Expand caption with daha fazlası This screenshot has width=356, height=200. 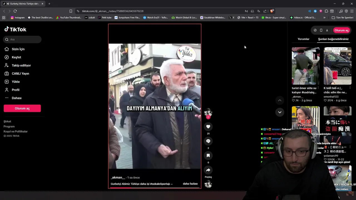[x=190, y=184]
